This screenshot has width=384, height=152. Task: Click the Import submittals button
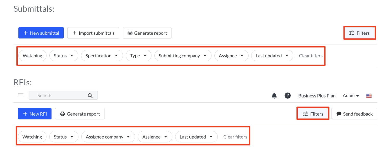pos(93,33)
